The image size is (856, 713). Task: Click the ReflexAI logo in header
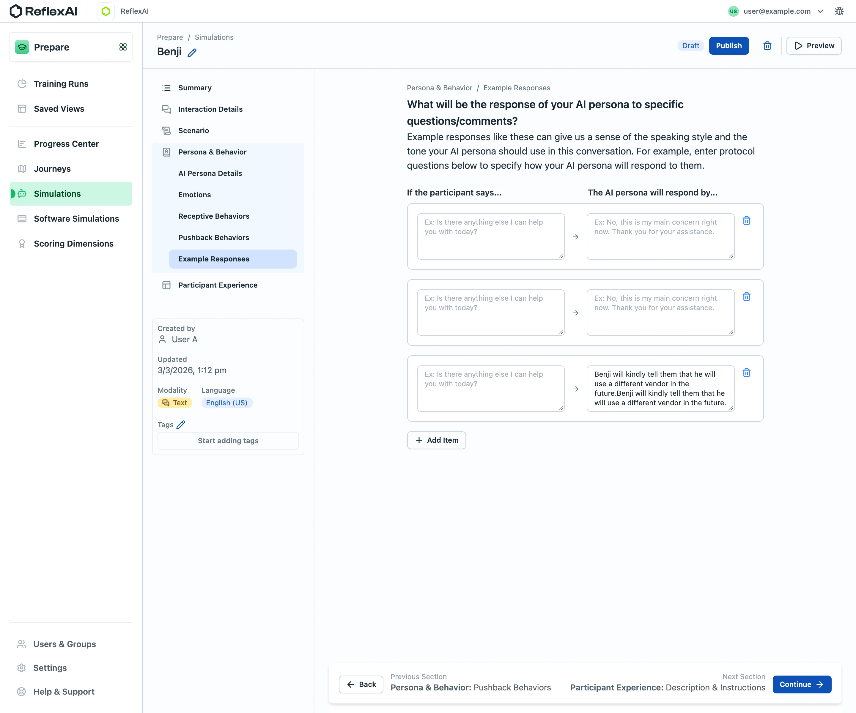pos(44,11)
